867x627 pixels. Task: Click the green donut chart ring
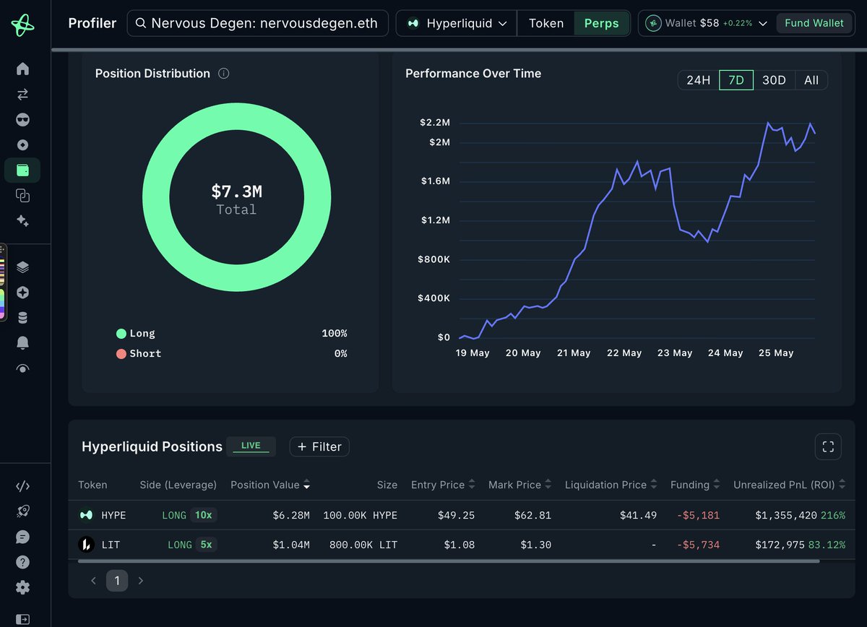pos(237,117)
